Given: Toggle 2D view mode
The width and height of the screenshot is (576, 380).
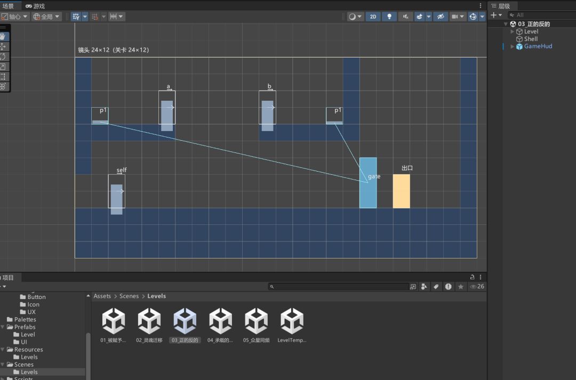Looking at the screenshot, I should (x=373, y=17).
